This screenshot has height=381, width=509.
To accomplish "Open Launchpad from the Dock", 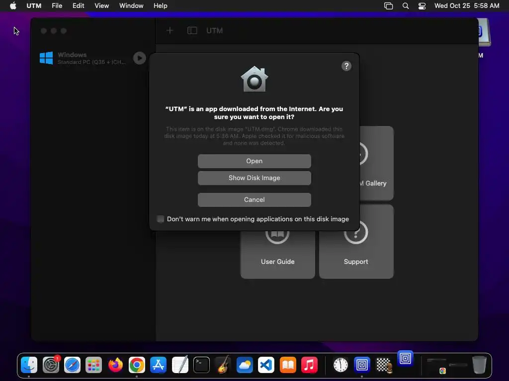I will coord(93,365).
